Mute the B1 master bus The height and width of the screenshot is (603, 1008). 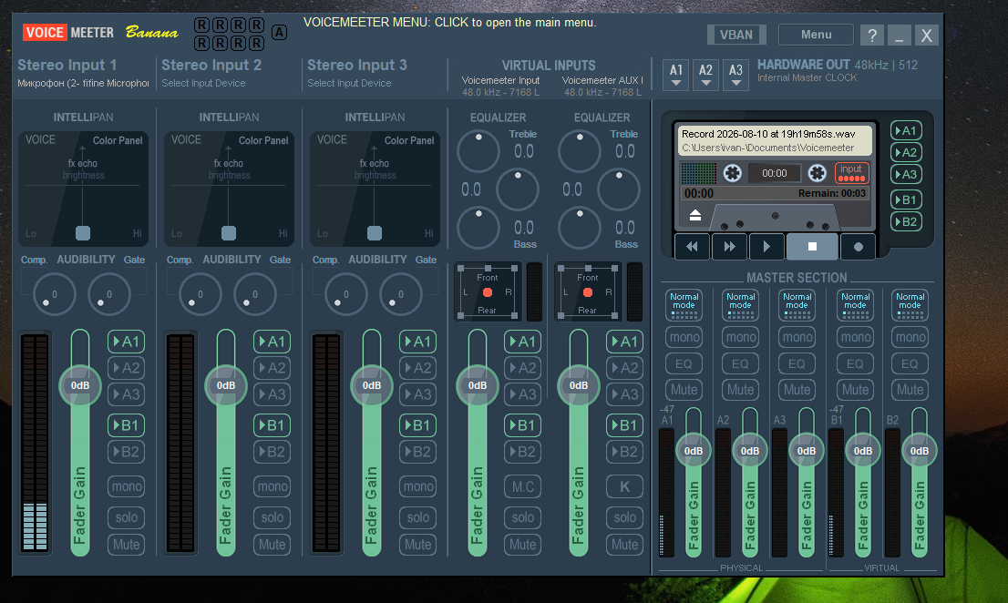855,389
